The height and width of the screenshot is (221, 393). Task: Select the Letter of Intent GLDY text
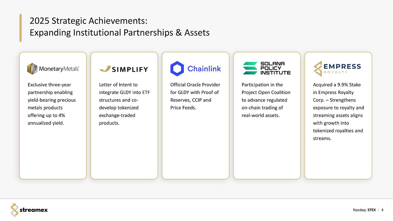click(x=124, y=104)
